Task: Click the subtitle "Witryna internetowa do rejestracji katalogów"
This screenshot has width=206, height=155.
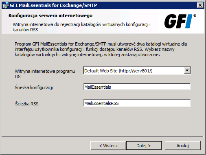Action: 81,27
